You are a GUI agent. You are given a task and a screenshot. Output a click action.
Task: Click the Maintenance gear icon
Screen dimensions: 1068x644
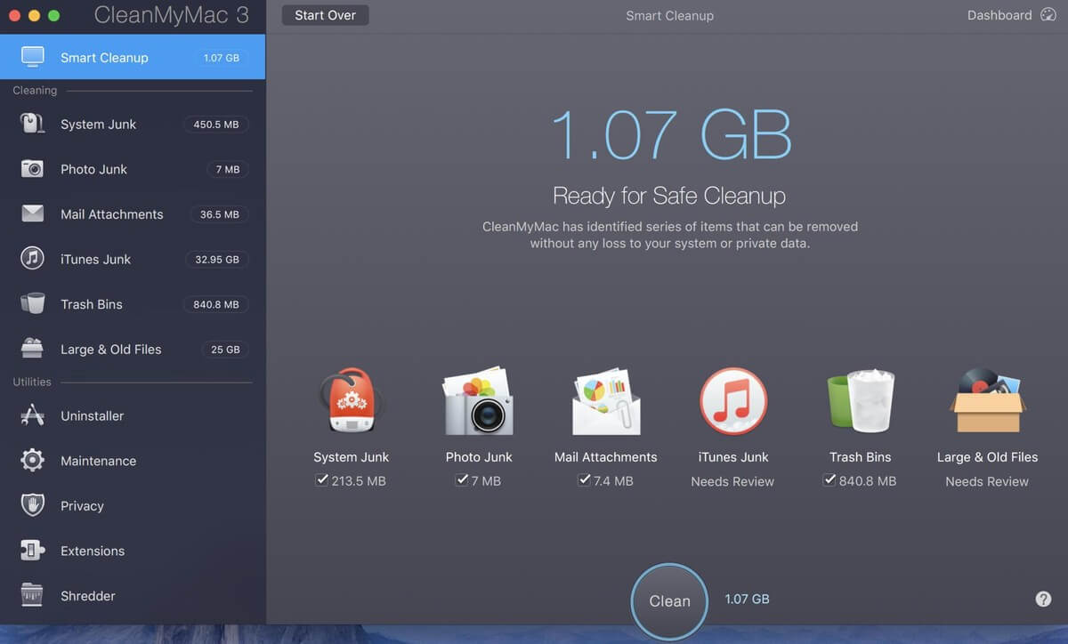33,461
